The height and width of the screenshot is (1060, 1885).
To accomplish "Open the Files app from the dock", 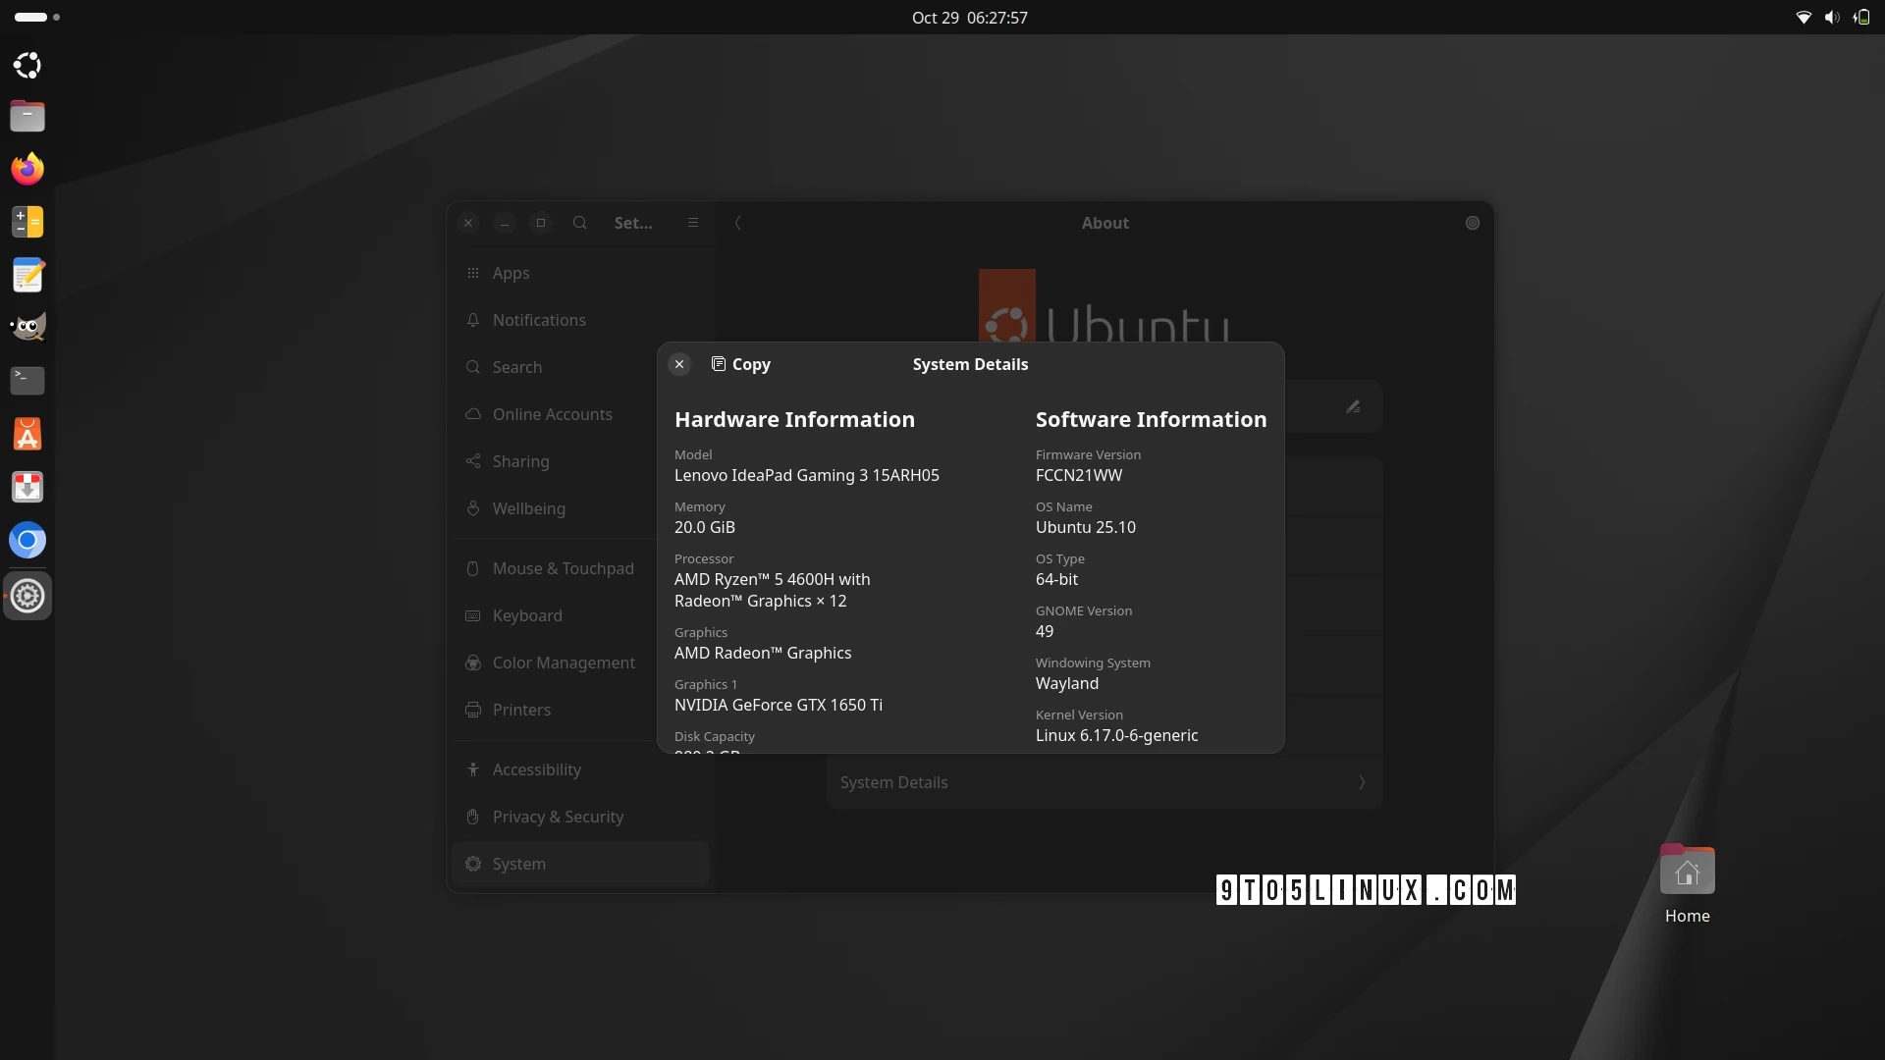I will pos(27,116).
